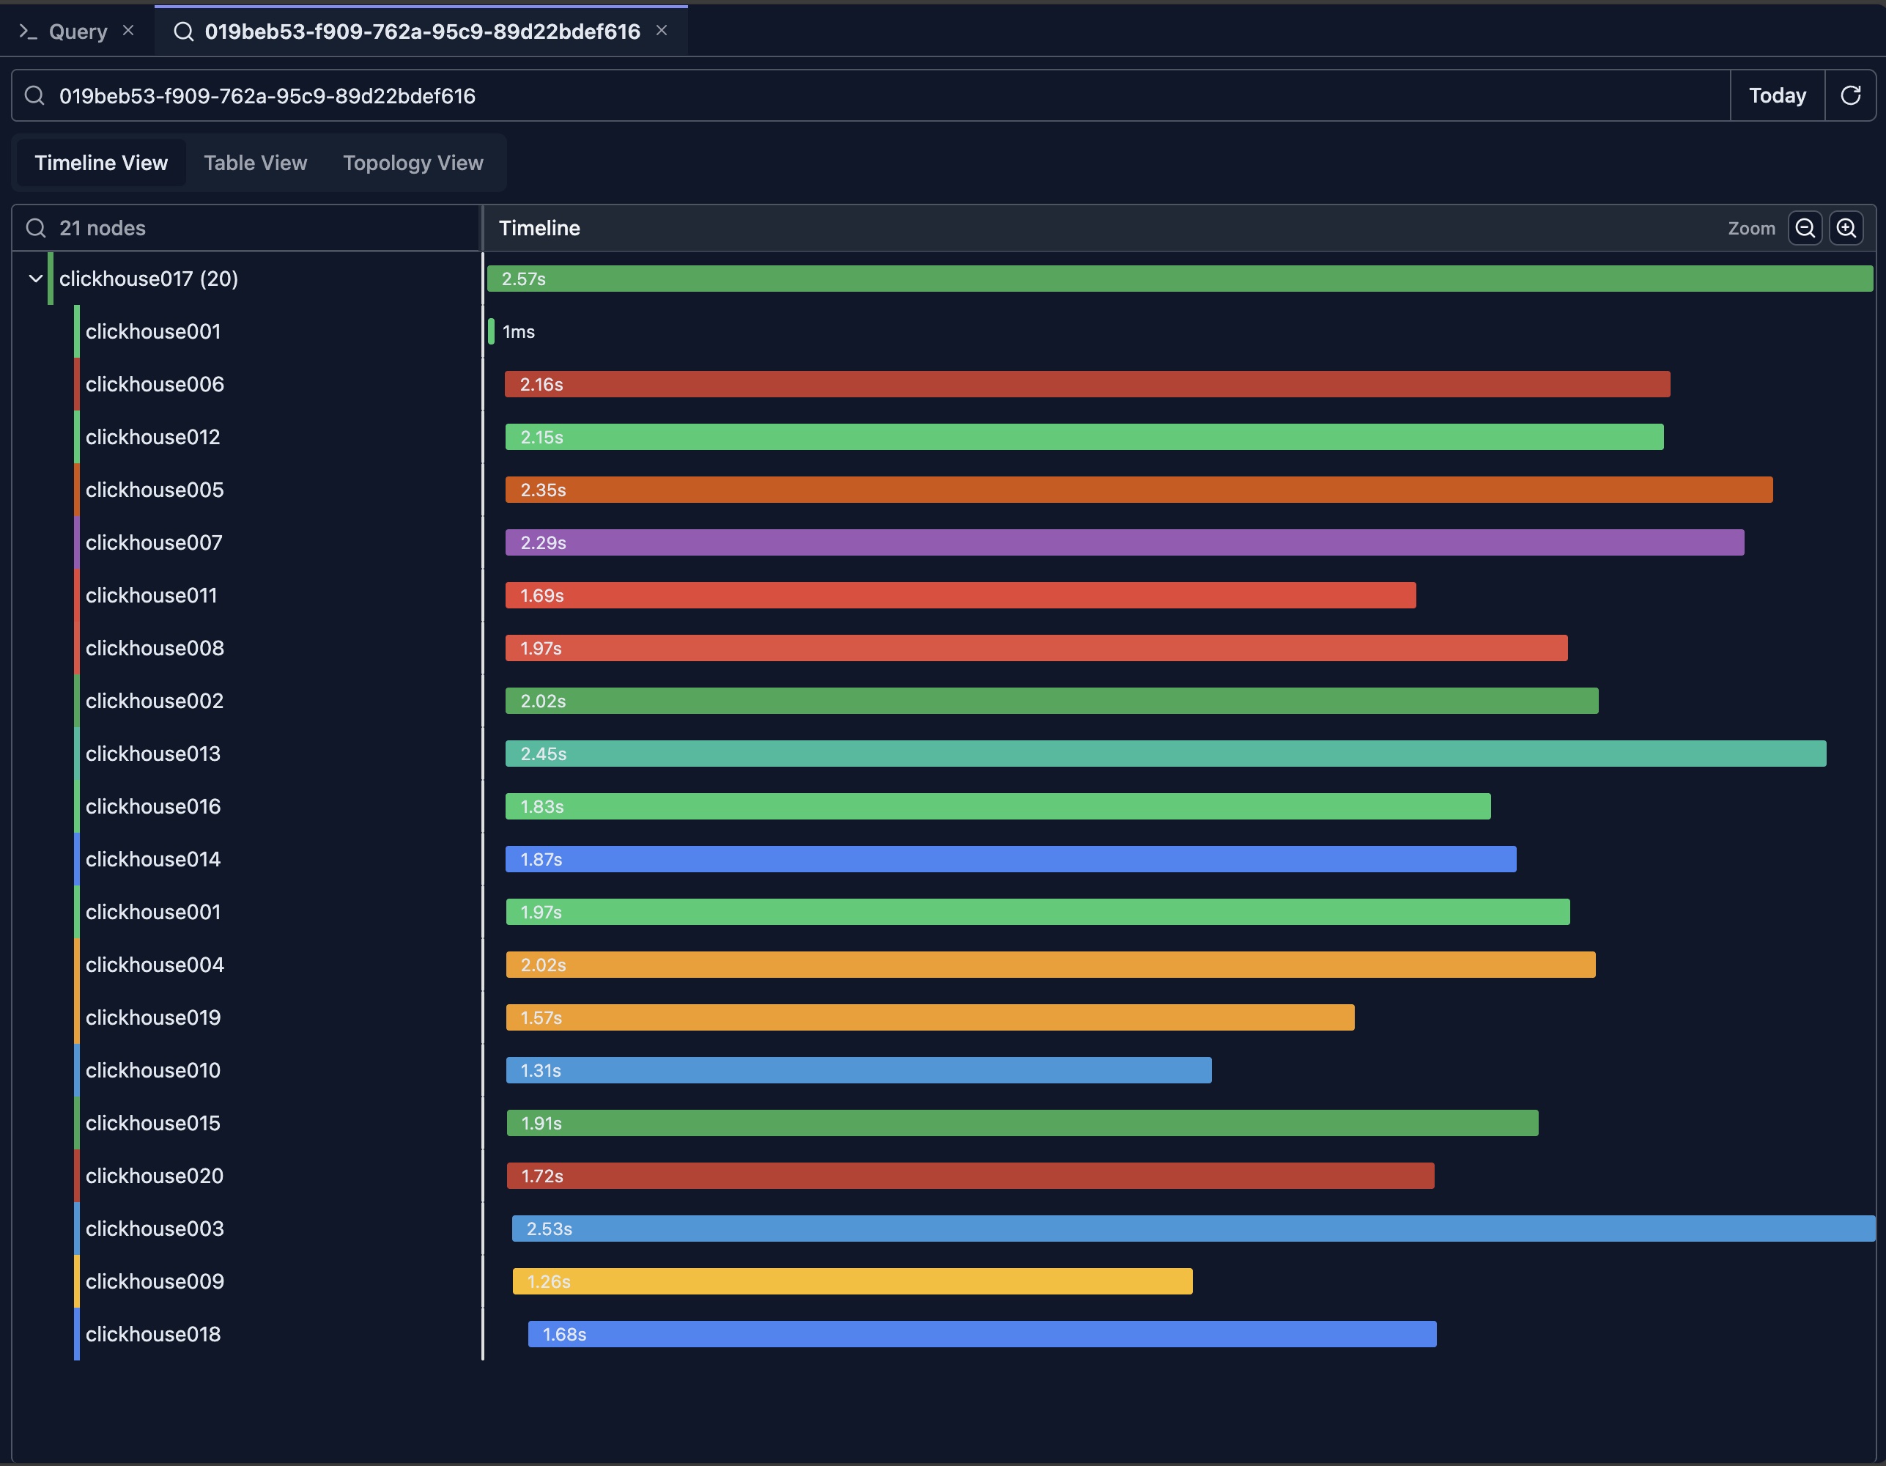This screenshot has height=1466, width=1886.
Task: Open the Topology View
Action: [x=413, y=163]
